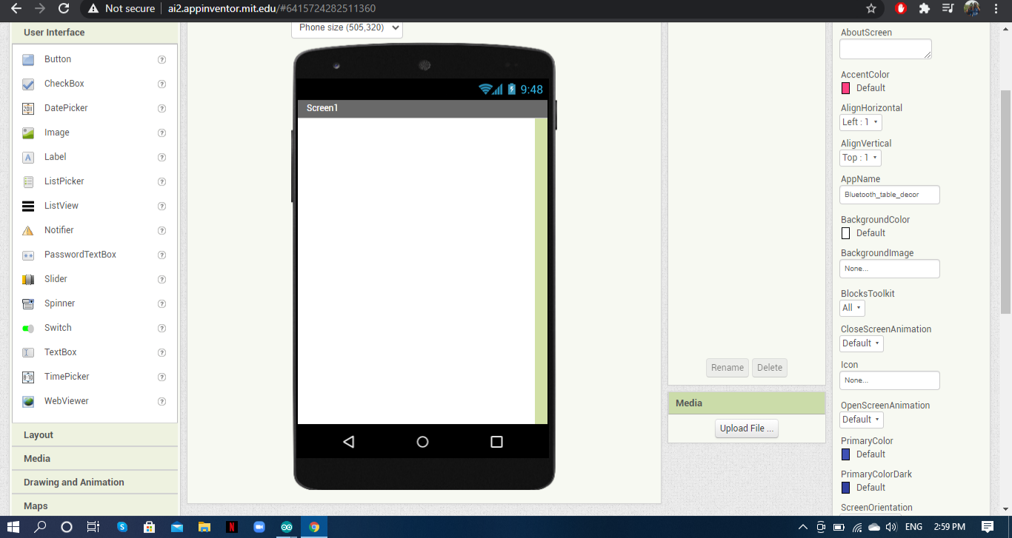Select the WebViewer component icon
The height and width of the screenshot is (538, 1012).
pos(28,402)
